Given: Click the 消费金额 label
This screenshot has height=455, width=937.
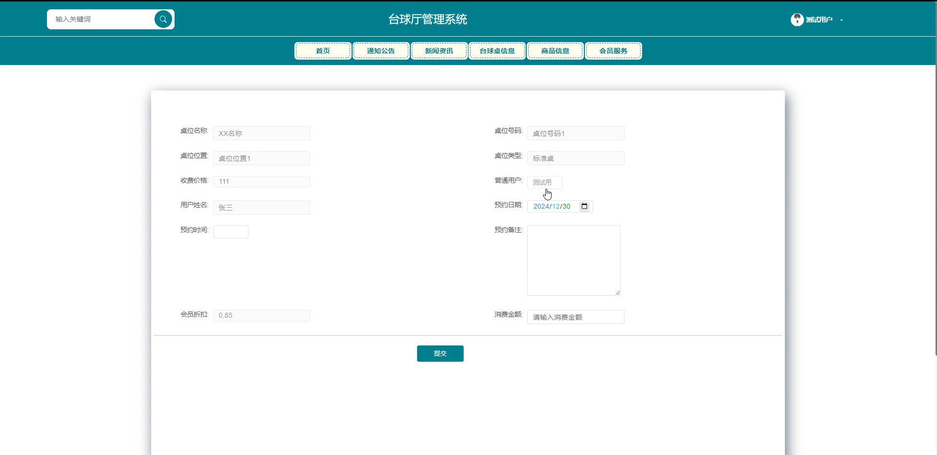Looking at the screenshot, I should (508, 314).
